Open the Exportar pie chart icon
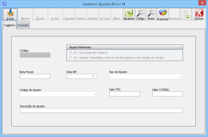 pos(163,13)
